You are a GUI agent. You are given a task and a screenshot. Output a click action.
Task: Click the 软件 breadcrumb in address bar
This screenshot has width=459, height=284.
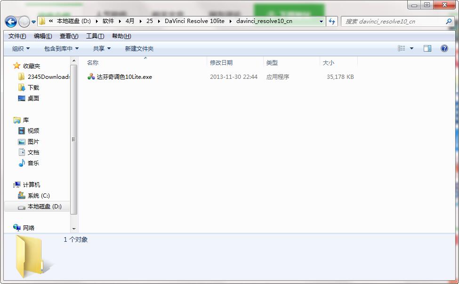click(108, 21)
